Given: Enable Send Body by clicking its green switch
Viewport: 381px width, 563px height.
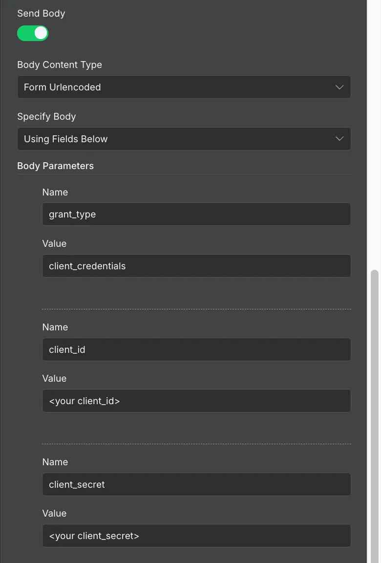Looking at the screenshot, I should pyautogui.click(x=33, y=33).
